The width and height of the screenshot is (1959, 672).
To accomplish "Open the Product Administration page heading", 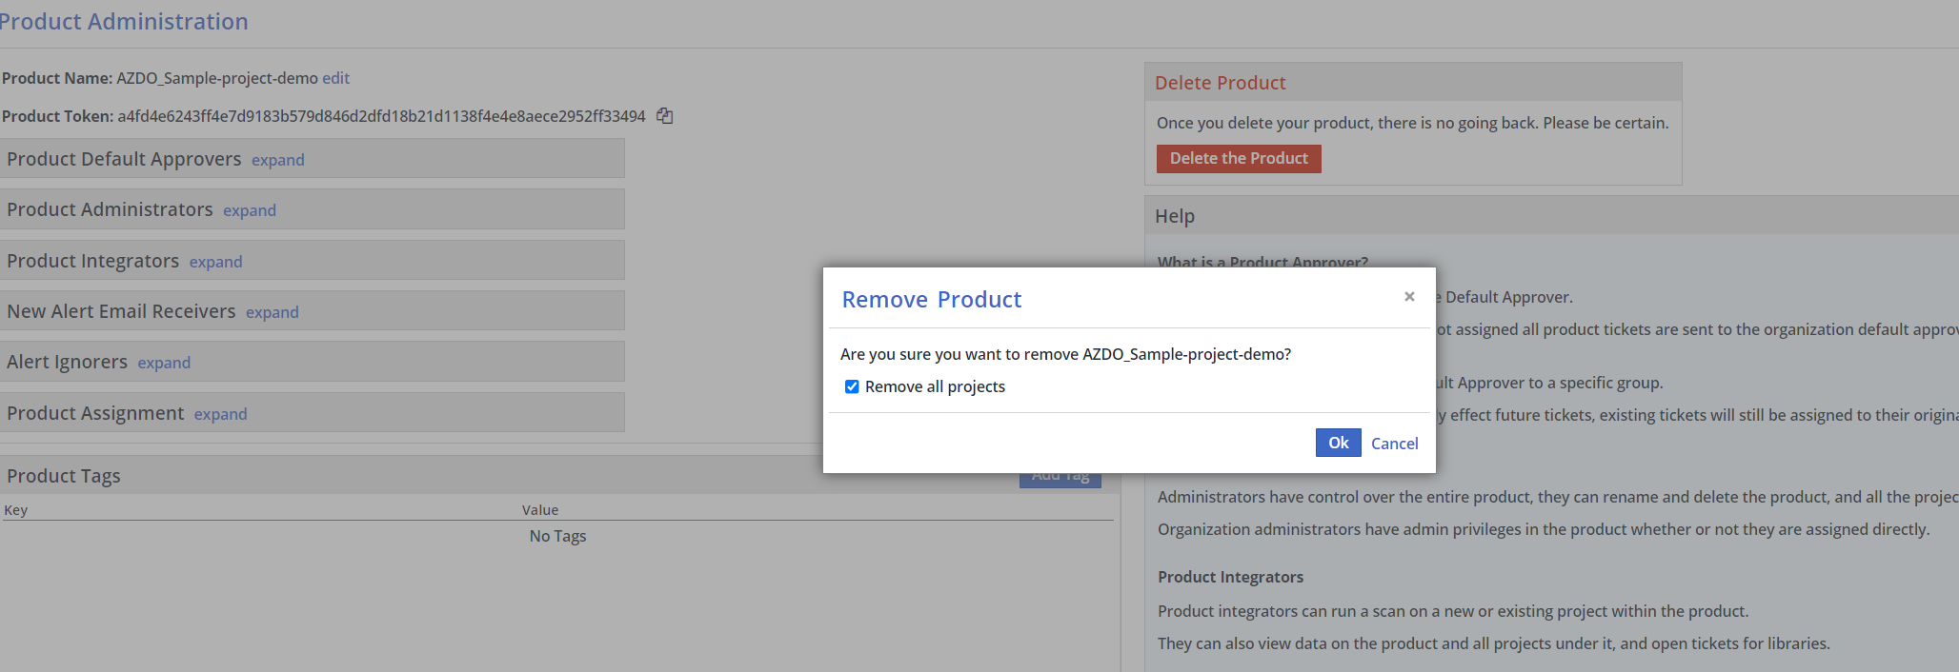I will (x=124, y=22).
